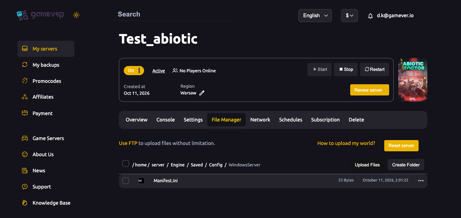Click the Start server button
Viewport: 461px width, 218px height.
[x=319, y=70]
